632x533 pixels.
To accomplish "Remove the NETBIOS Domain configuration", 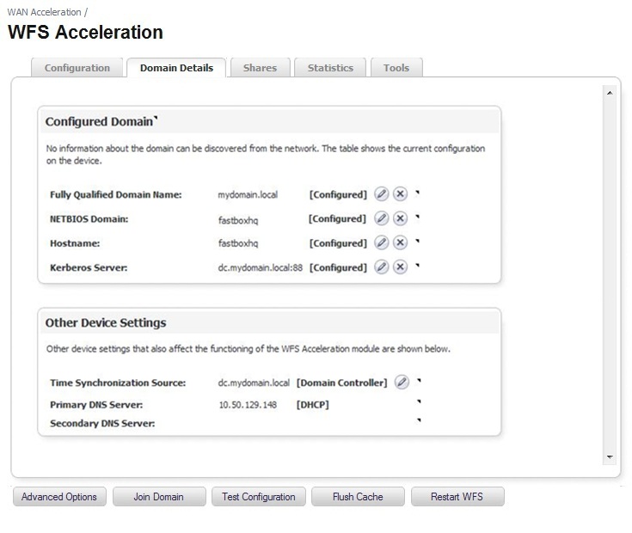I will [400, 218].
